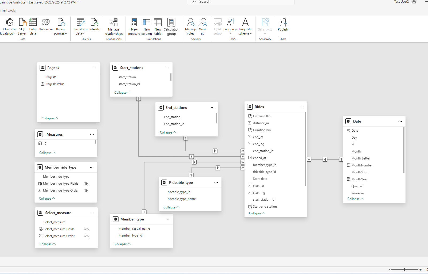428x274 pixels.
Task: Toggle visibility of Member_ride_type Order
Action: point(86,191)
